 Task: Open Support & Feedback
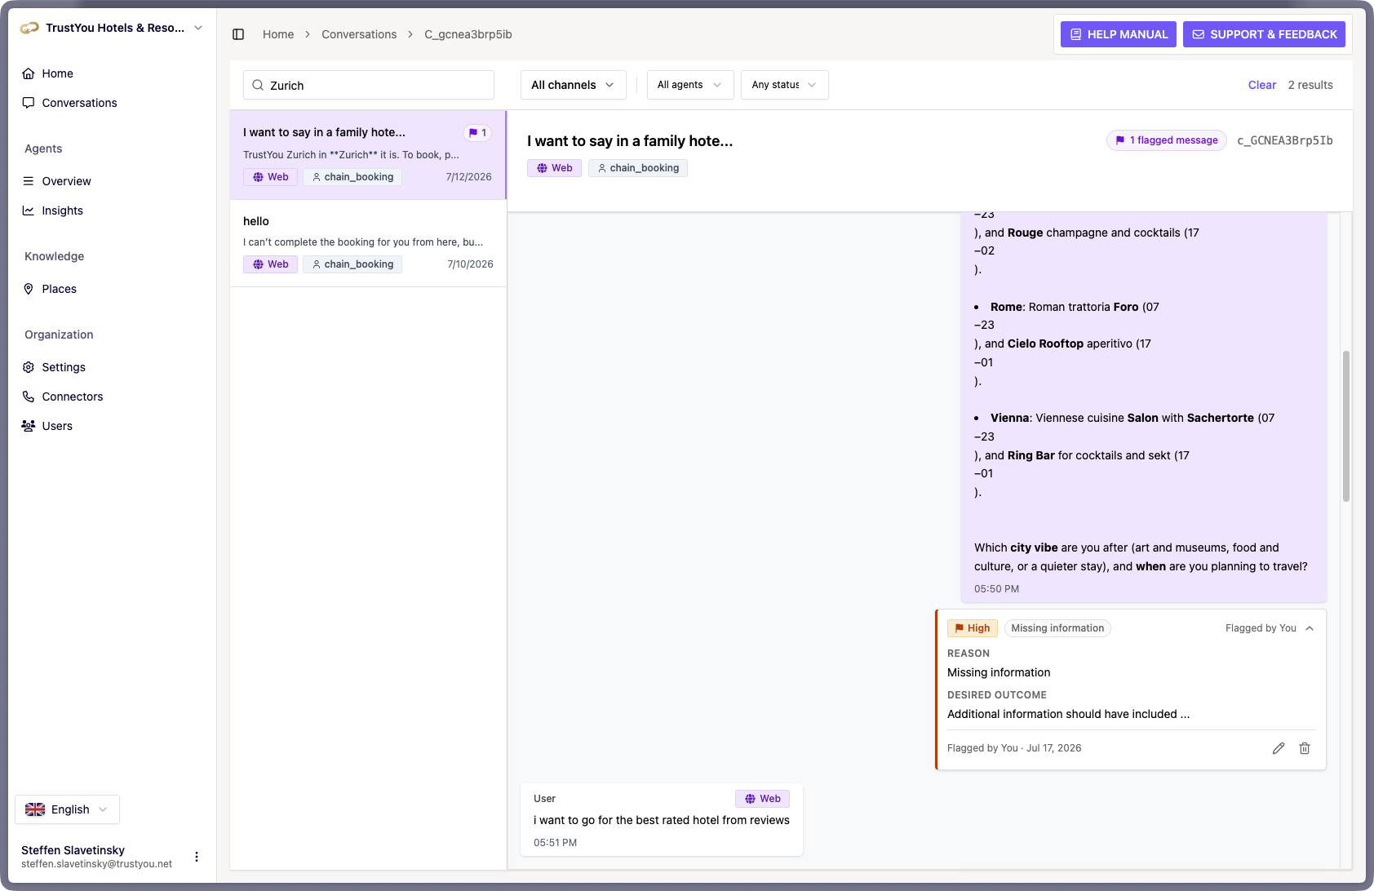[1264, 34]
